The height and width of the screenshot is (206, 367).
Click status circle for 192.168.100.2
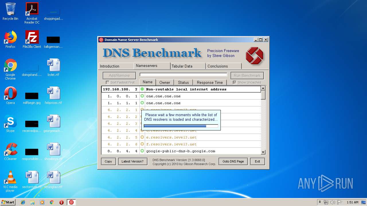click(x=142, y=89)
